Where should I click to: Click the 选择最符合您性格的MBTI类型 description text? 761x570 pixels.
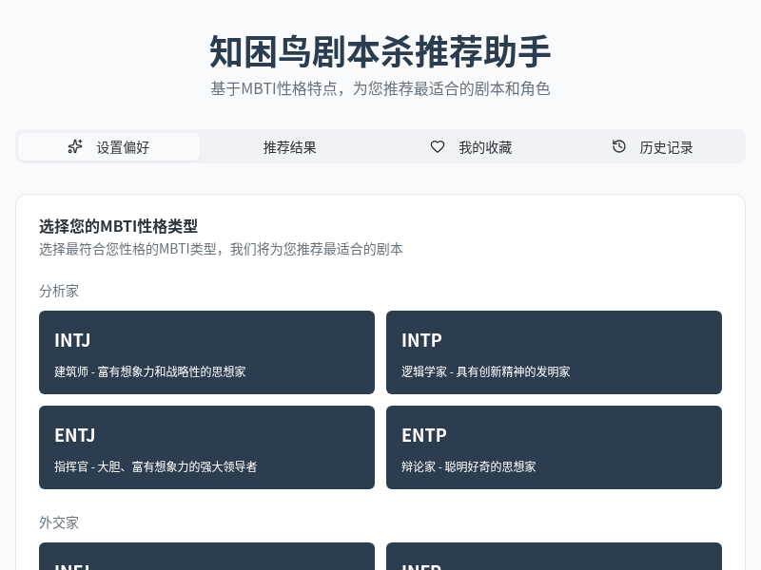[x=221, y=249]
